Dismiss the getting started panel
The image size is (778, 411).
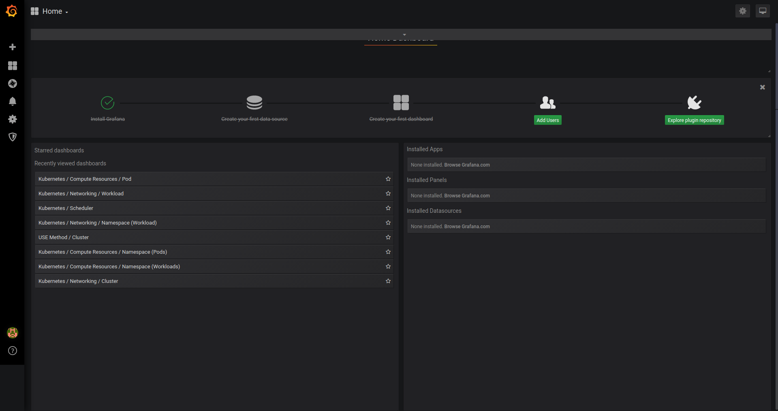(763, 87)
